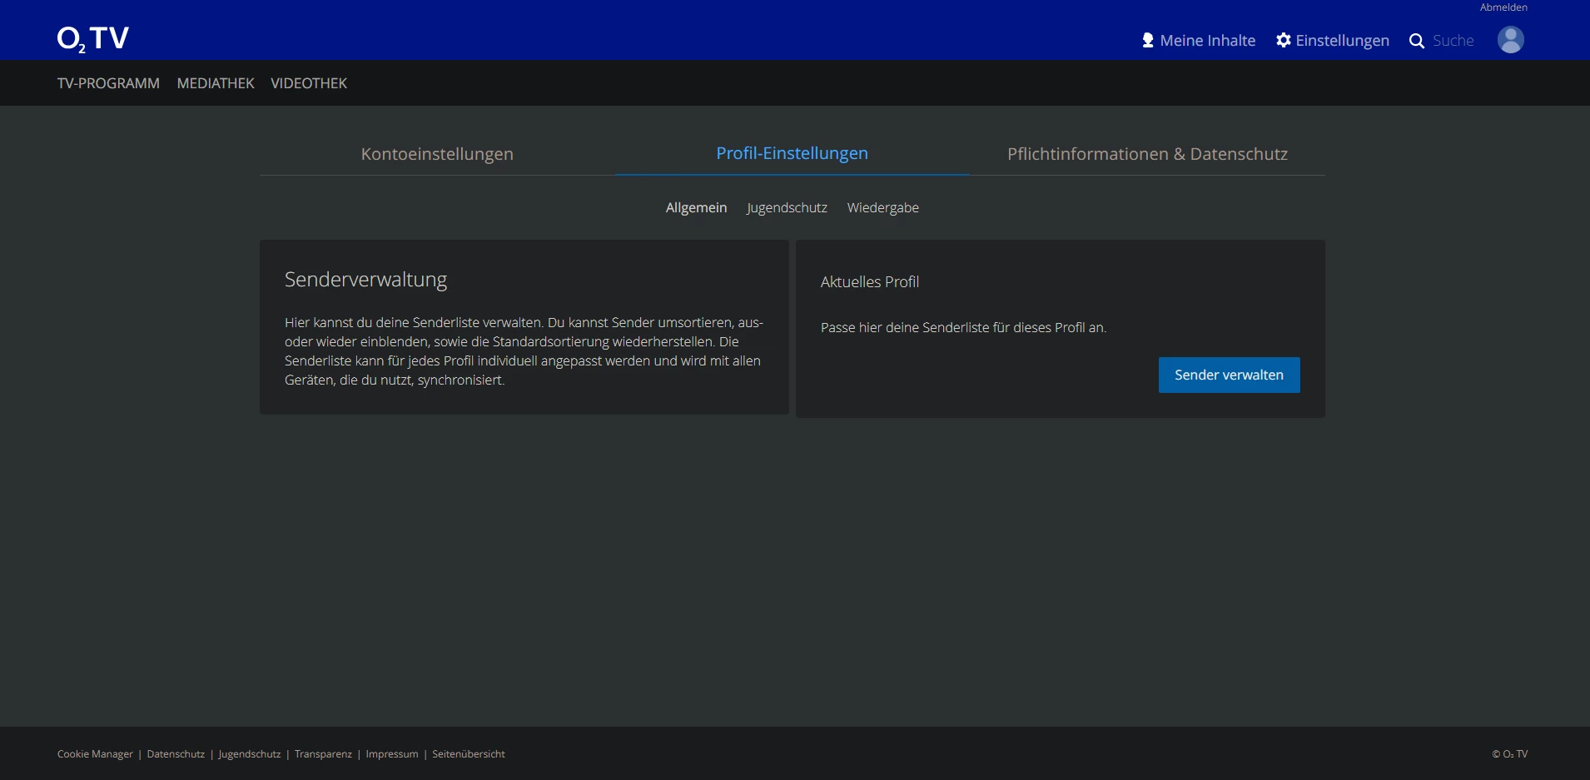Open Seitenübersicht footer link
The image size is (1590, 780).
coord(469,754)
